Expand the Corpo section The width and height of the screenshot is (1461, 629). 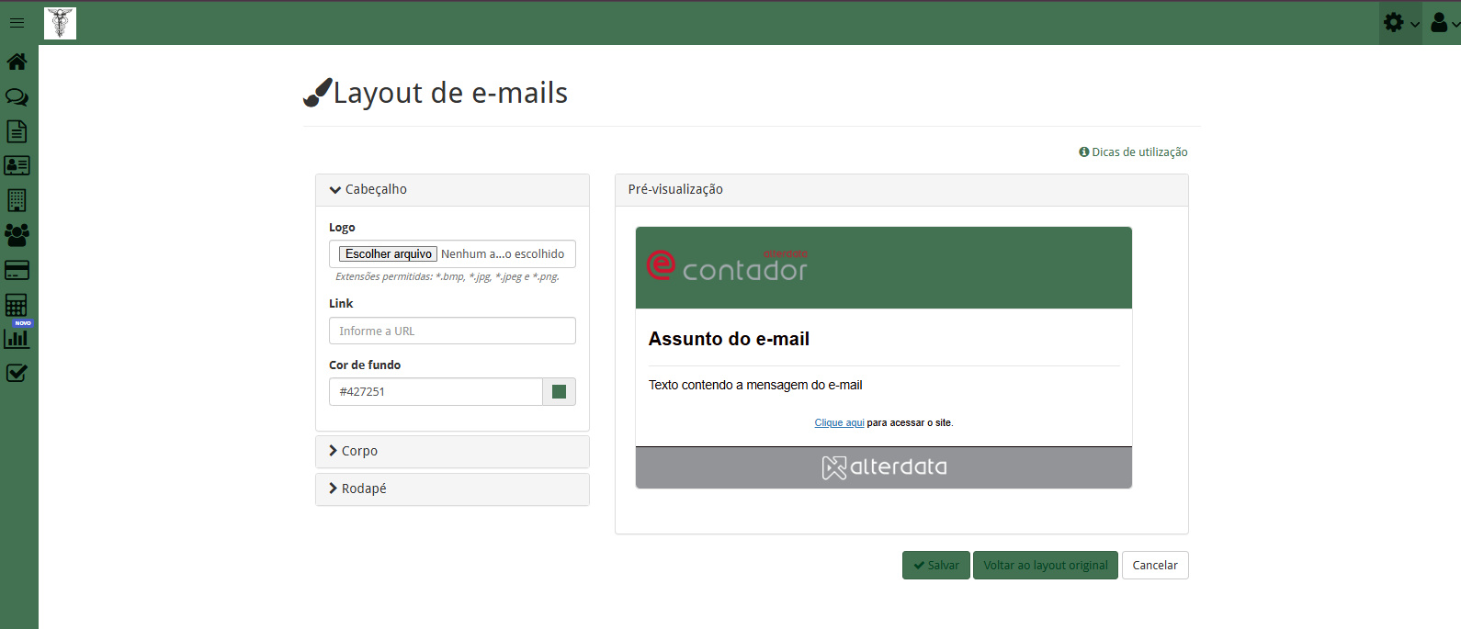(x=452, y=452)
